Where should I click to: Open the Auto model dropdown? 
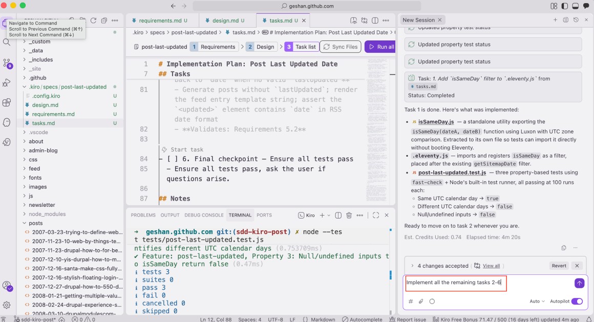point(537,301)
